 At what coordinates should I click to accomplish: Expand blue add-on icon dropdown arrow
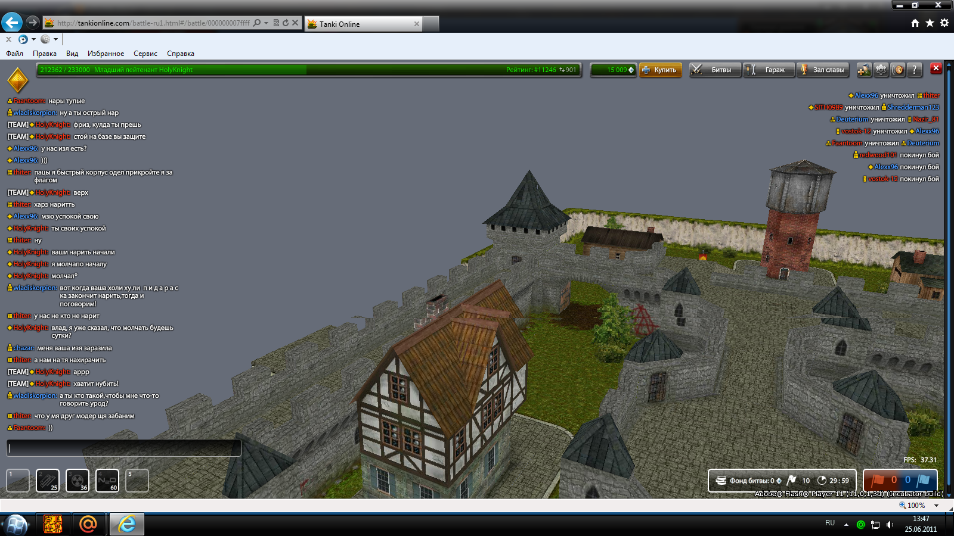click(x=33, y=39)
